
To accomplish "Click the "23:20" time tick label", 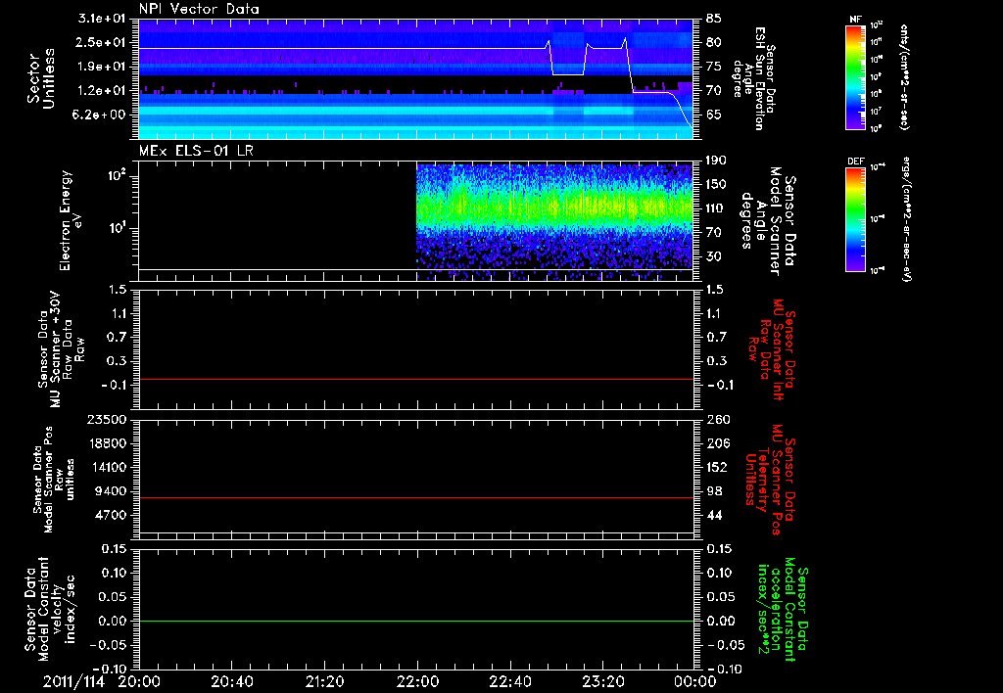I will tap(602, 681).
